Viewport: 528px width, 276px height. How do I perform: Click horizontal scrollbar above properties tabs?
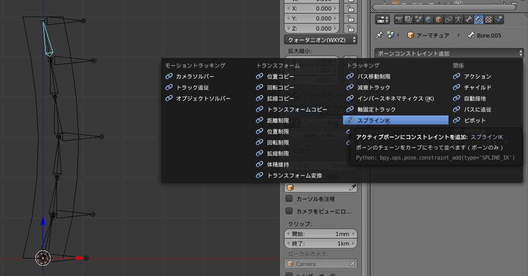[444, 7]
